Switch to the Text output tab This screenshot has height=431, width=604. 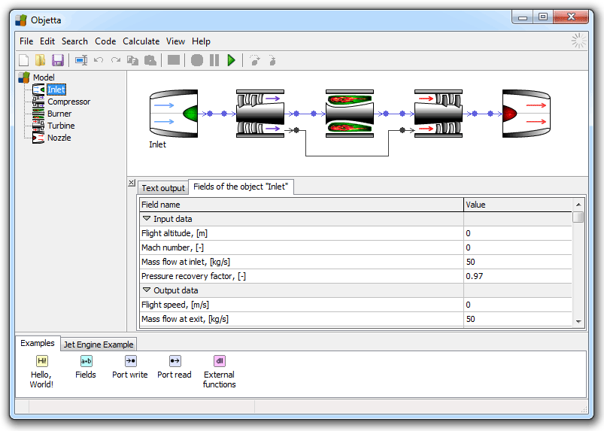[x=162, y=188]
